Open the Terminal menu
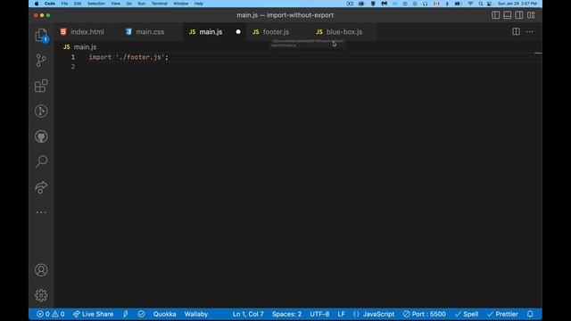 (160, 4)
